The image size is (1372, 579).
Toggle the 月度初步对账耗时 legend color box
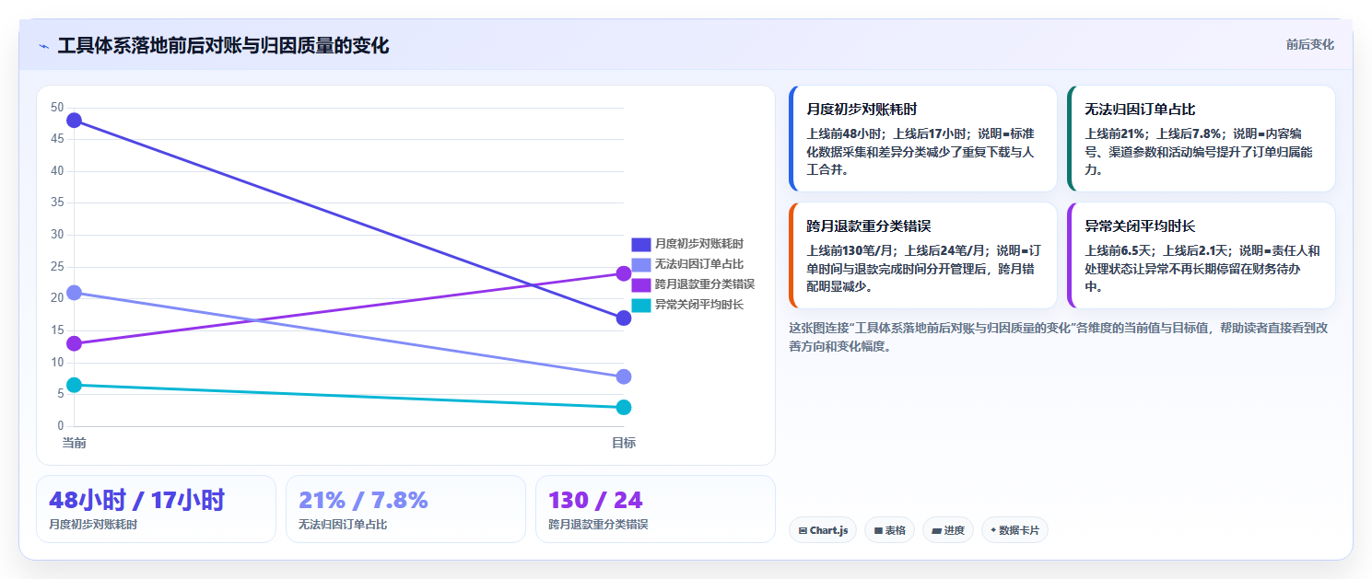[x=641, y=244]
